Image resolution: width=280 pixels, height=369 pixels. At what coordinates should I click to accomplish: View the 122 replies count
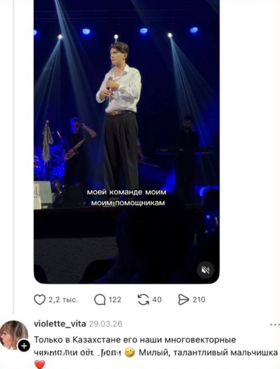coord(115,300)
